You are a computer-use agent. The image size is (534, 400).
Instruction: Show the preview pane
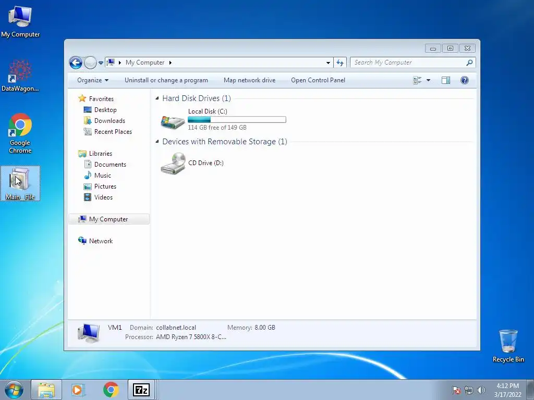click(x=446, y=80)
